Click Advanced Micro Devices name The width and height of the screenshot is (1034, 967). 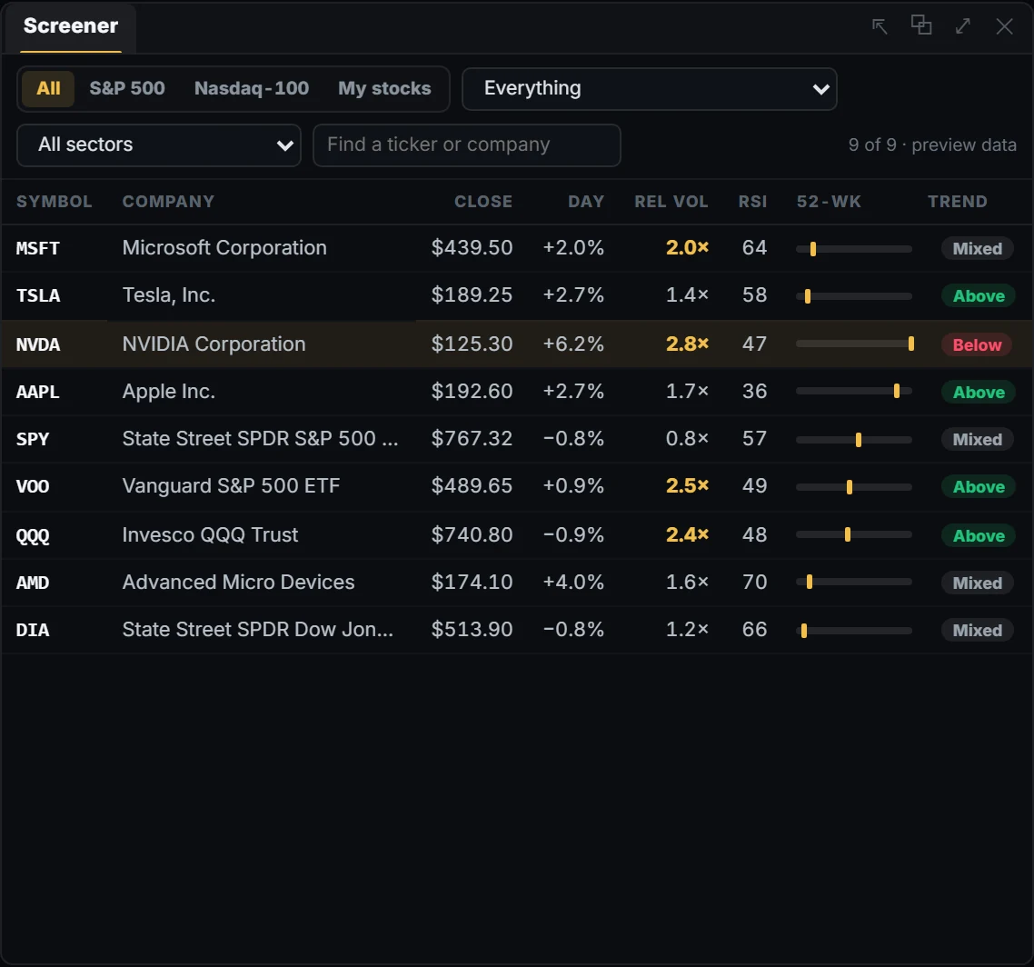click(238, 583)
